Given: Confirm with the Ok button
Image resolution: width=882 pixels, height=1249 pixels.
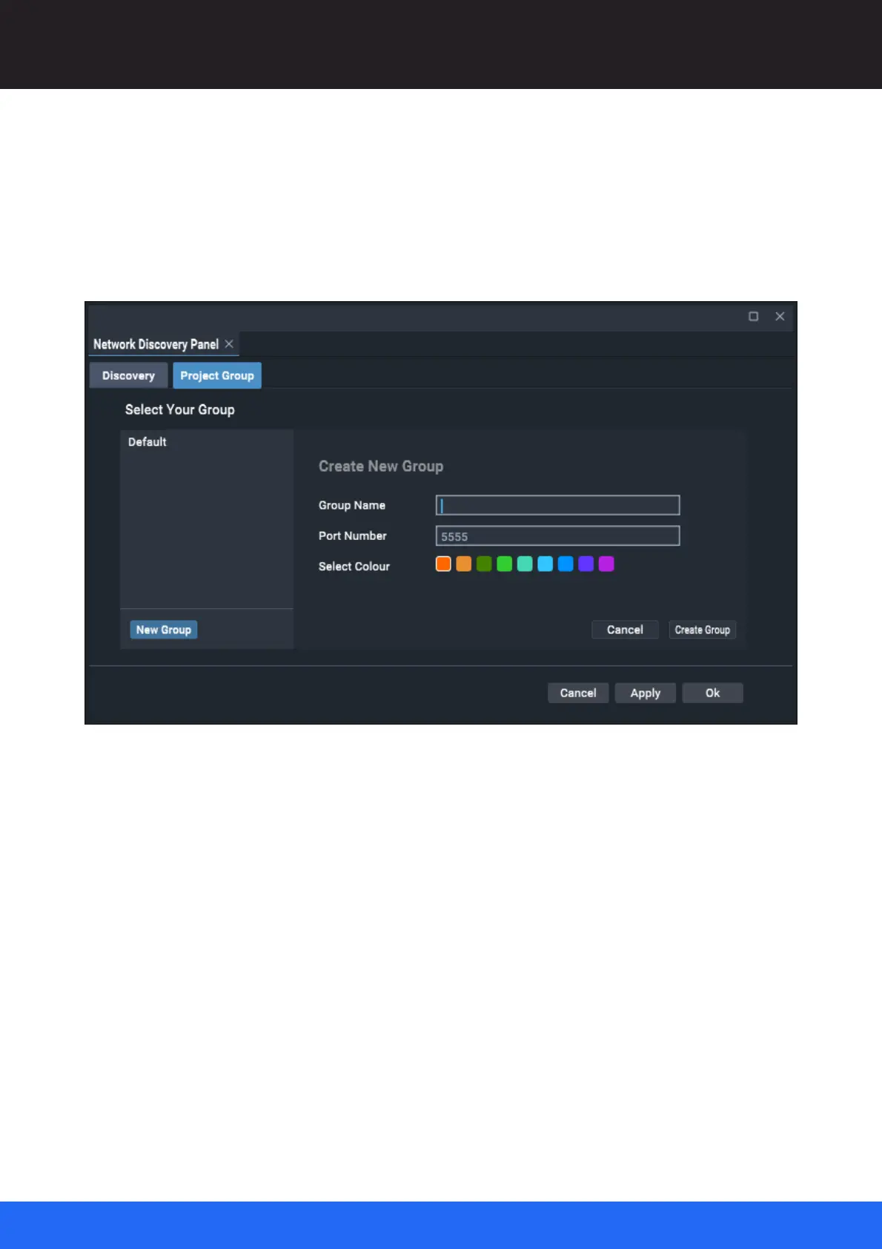Looking at the screenshot, I should click(x=712, y=693).
